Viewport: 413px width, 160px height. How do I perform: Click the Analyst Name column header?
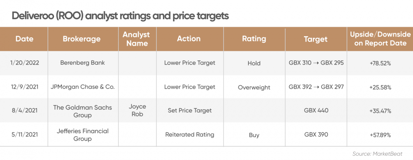click(136, 39)
